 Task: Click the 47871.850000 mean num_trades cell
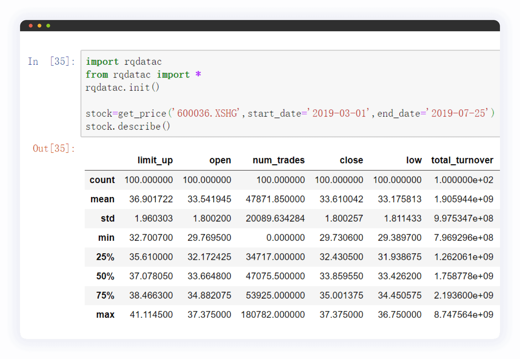click(275, 199)
